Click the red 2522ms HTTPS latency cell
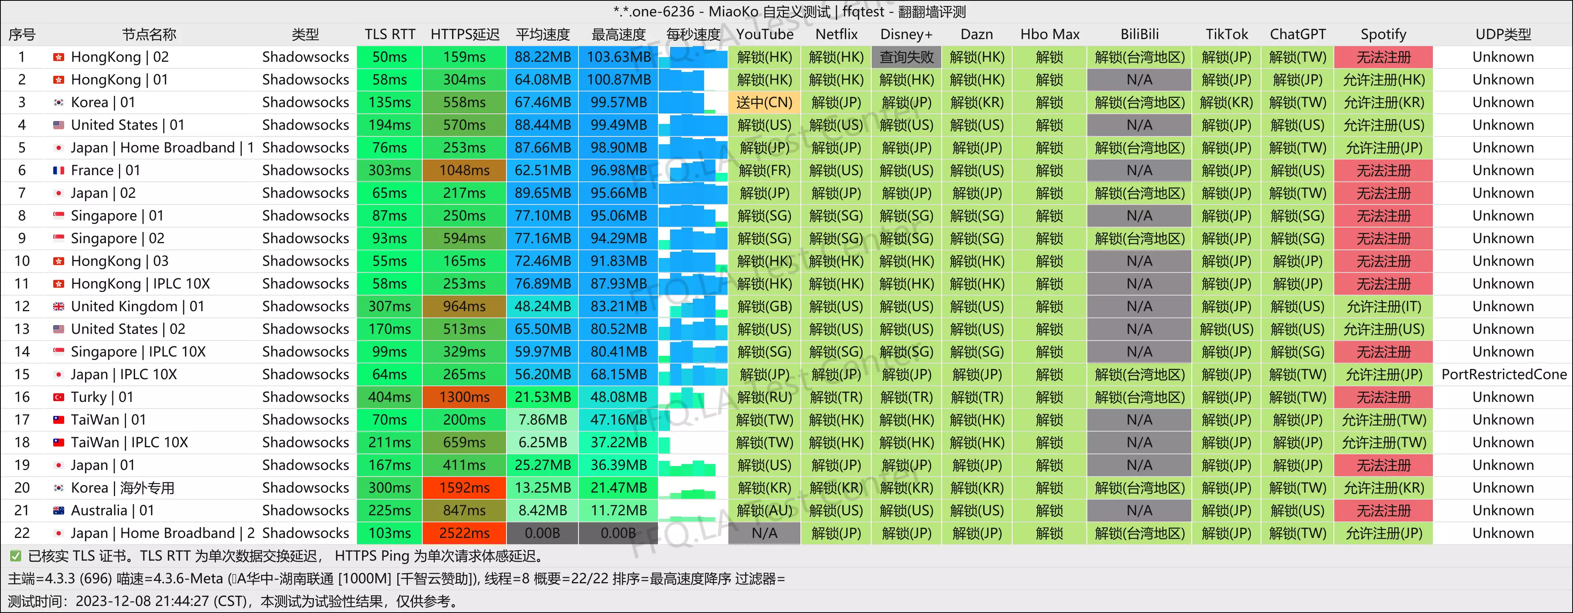 coord(464,533)
